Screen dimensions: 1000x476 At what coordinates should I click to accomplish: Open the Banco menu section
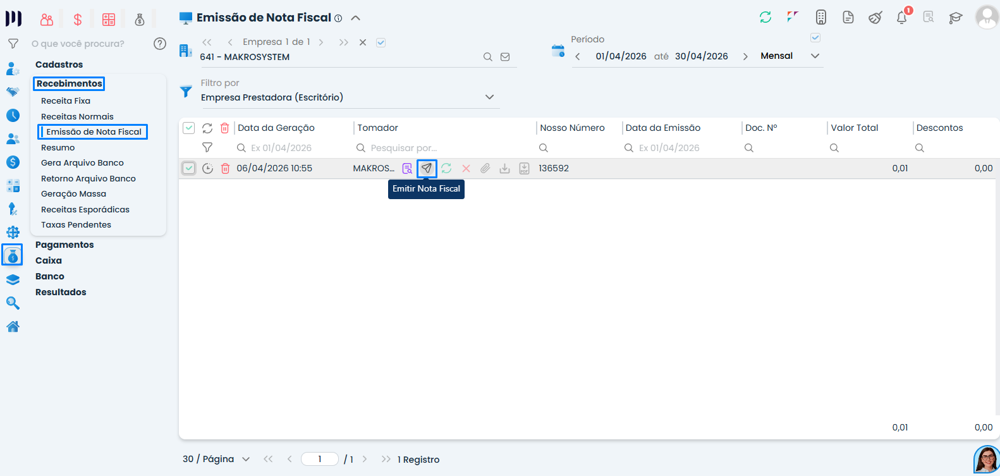pos(50,276)
